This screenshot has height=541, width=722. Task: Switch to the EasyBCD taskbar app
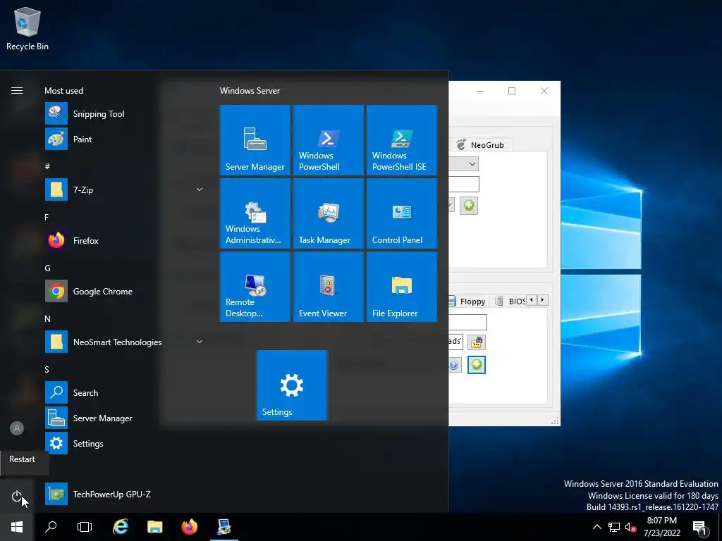pos(224,527)
